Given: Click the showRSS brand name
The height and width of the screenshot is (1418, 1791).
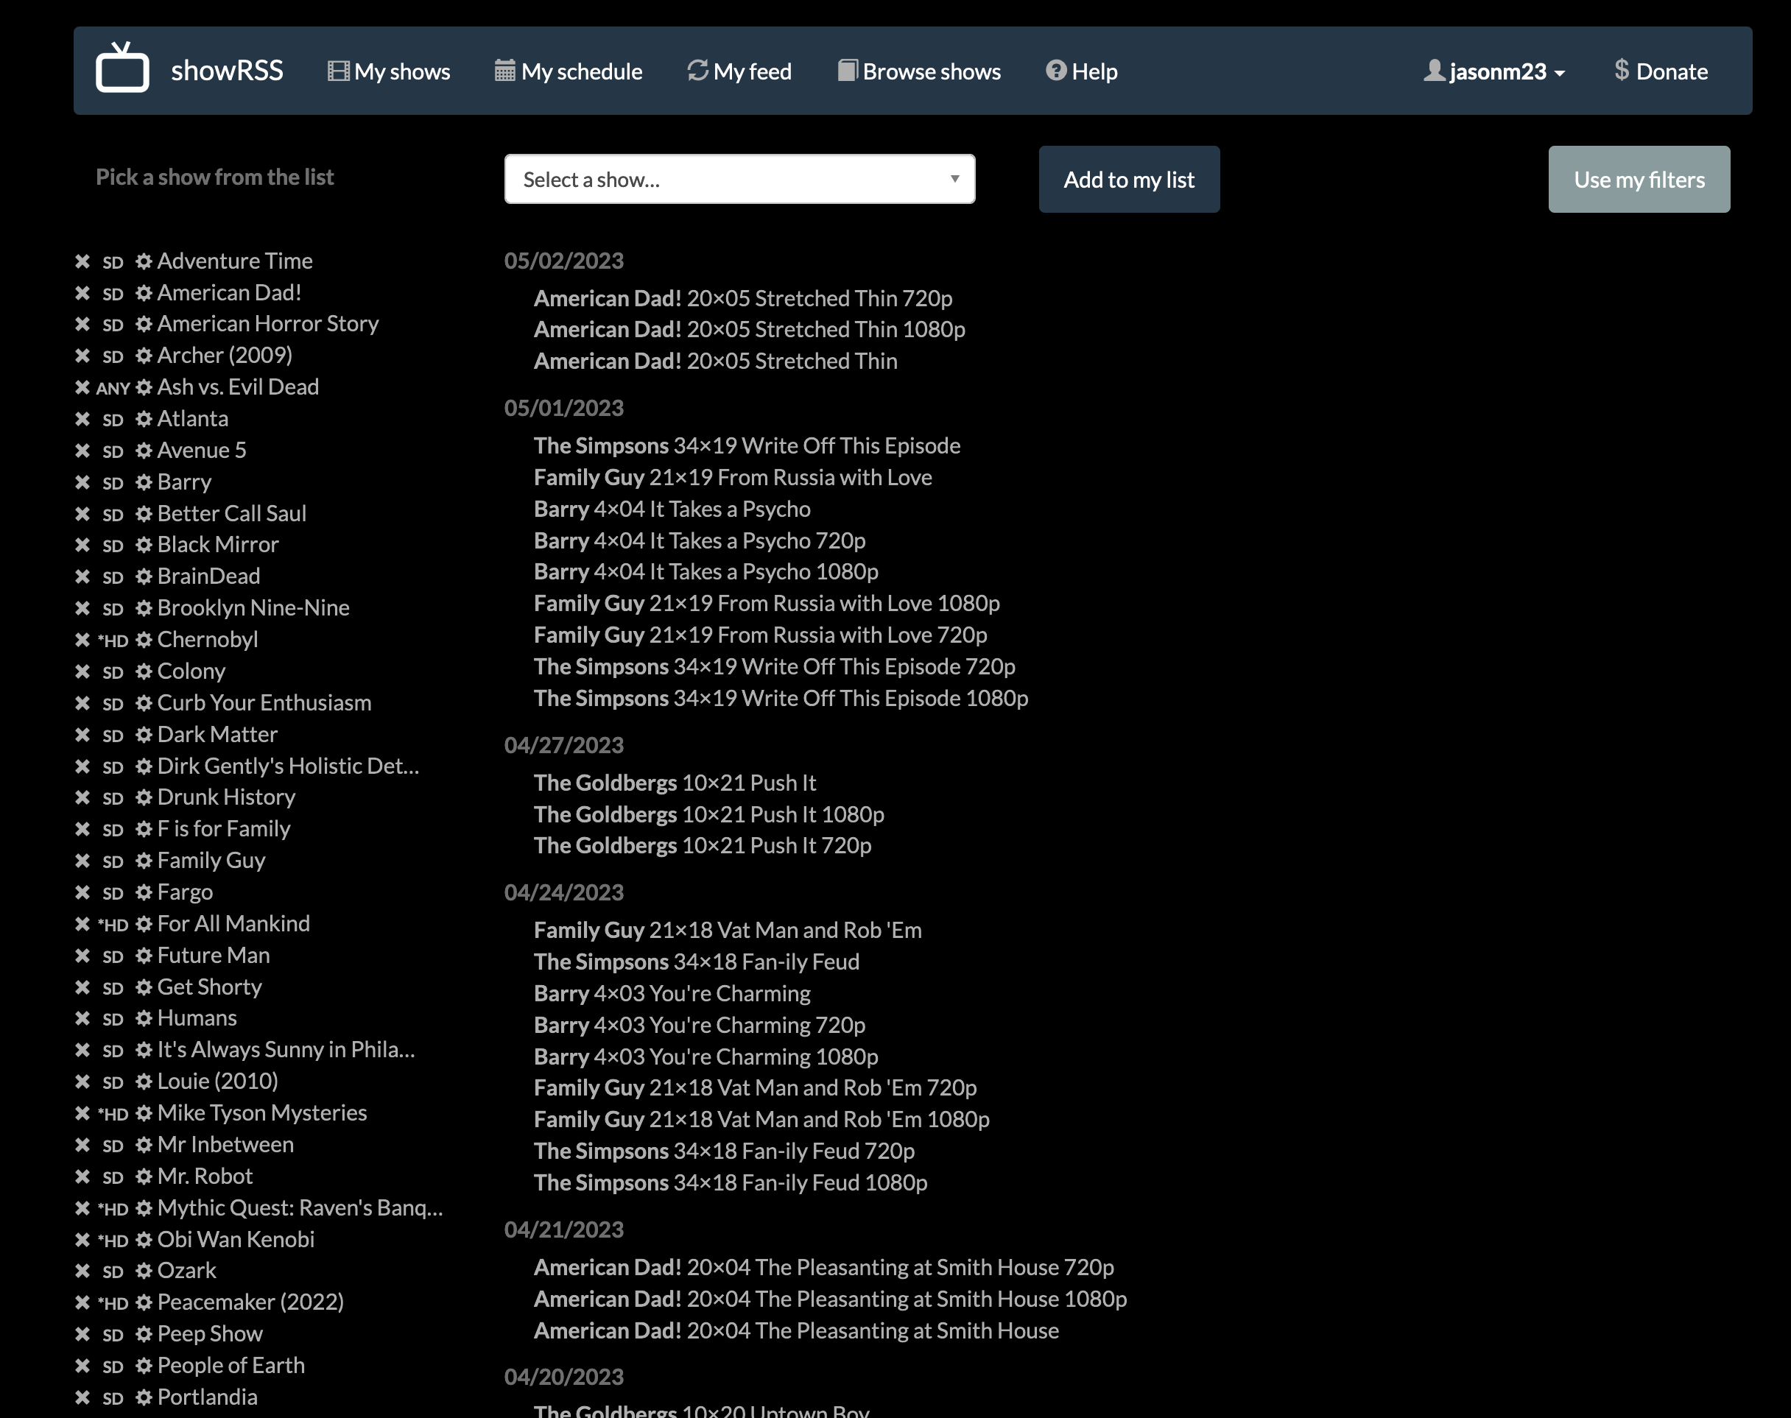Looking at the screenshot, I should [x=228, y=71].
